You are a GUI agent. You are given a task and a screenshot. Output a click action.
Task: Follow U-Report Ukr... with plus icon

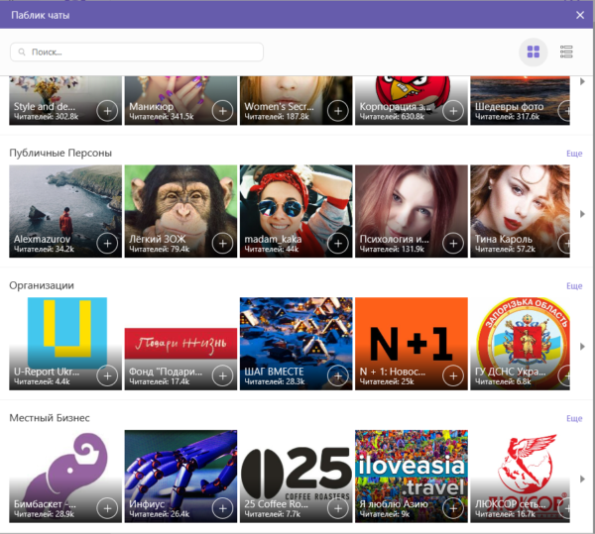point(107,375)
